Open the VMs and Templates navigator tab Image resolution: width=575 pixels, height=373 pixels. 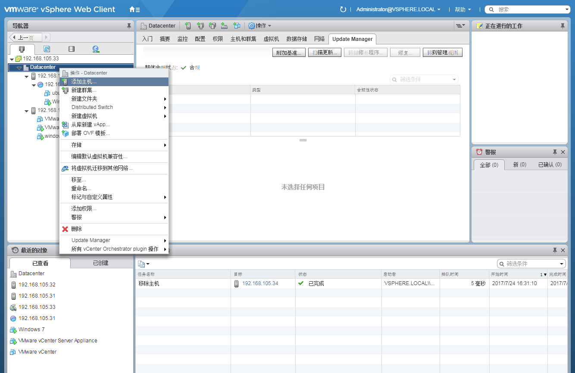point(47,49)
